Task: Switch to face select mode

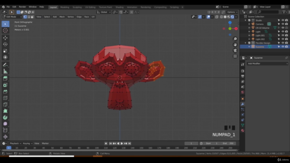Action: 32,17
